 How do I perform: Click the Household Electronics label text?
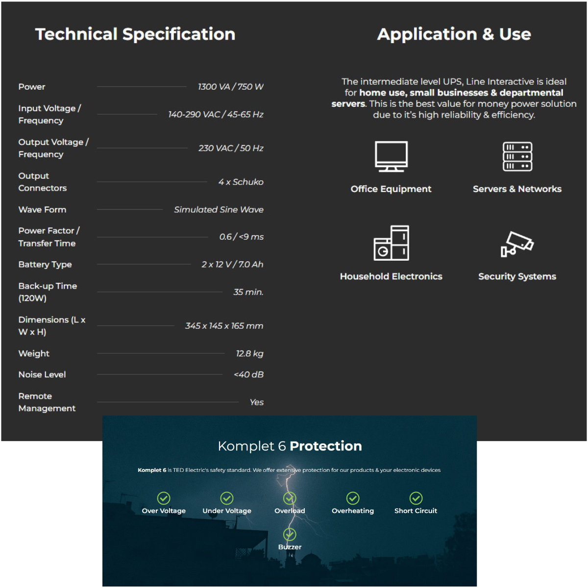(x=391, y=276)
